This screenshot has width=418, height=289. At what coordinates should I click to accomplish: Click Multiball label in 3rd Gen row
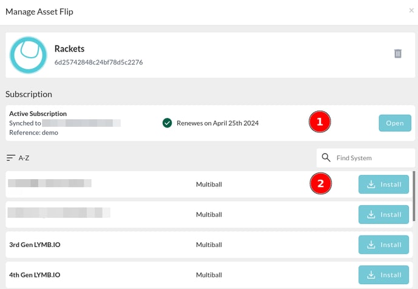[209, 245]
